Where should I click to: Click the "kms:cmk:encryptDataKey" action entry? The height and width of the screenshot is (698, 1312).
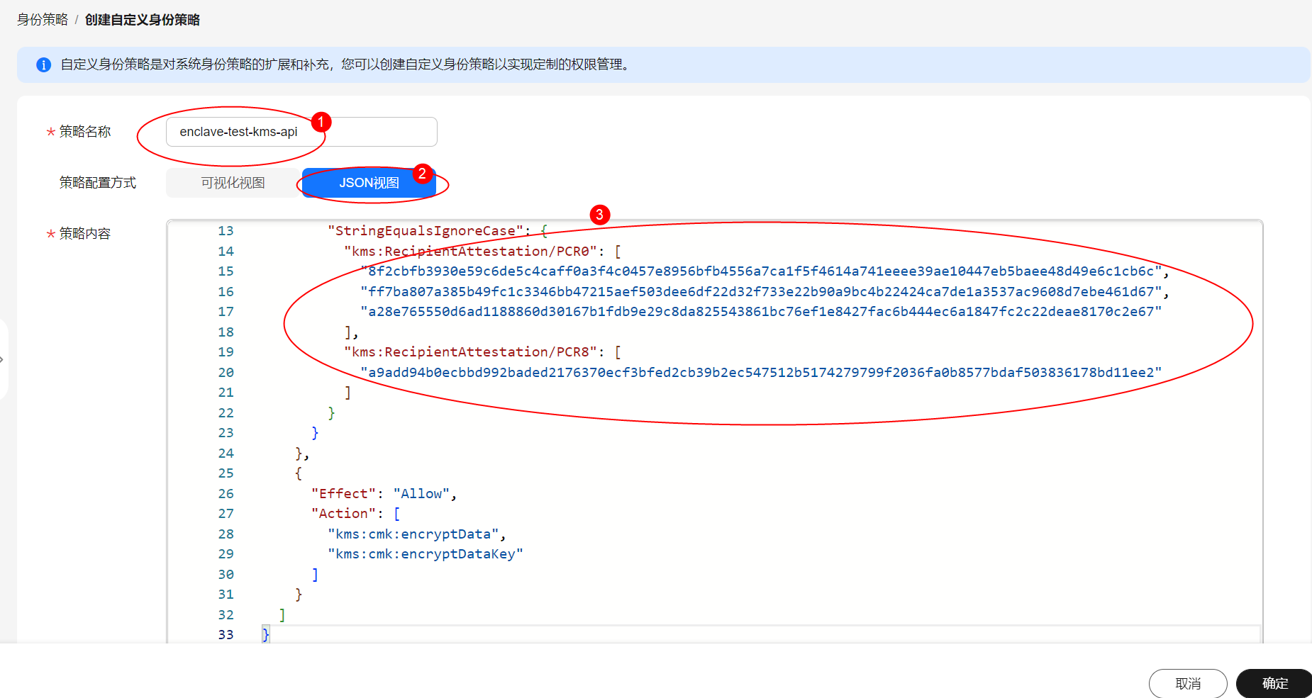tap(426, 554)
